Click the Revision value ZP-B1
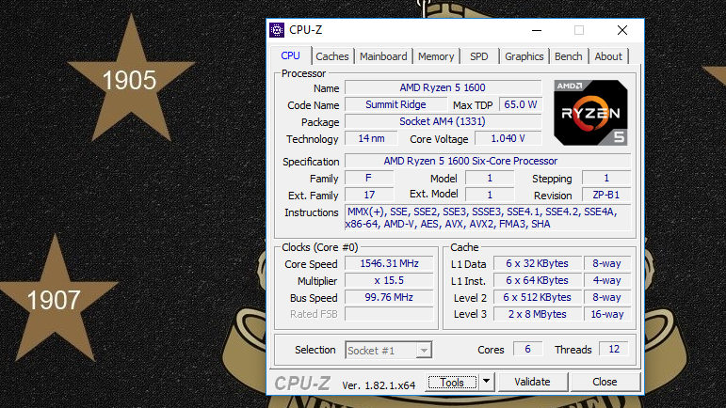726x408 pixels. pos(606,195)
